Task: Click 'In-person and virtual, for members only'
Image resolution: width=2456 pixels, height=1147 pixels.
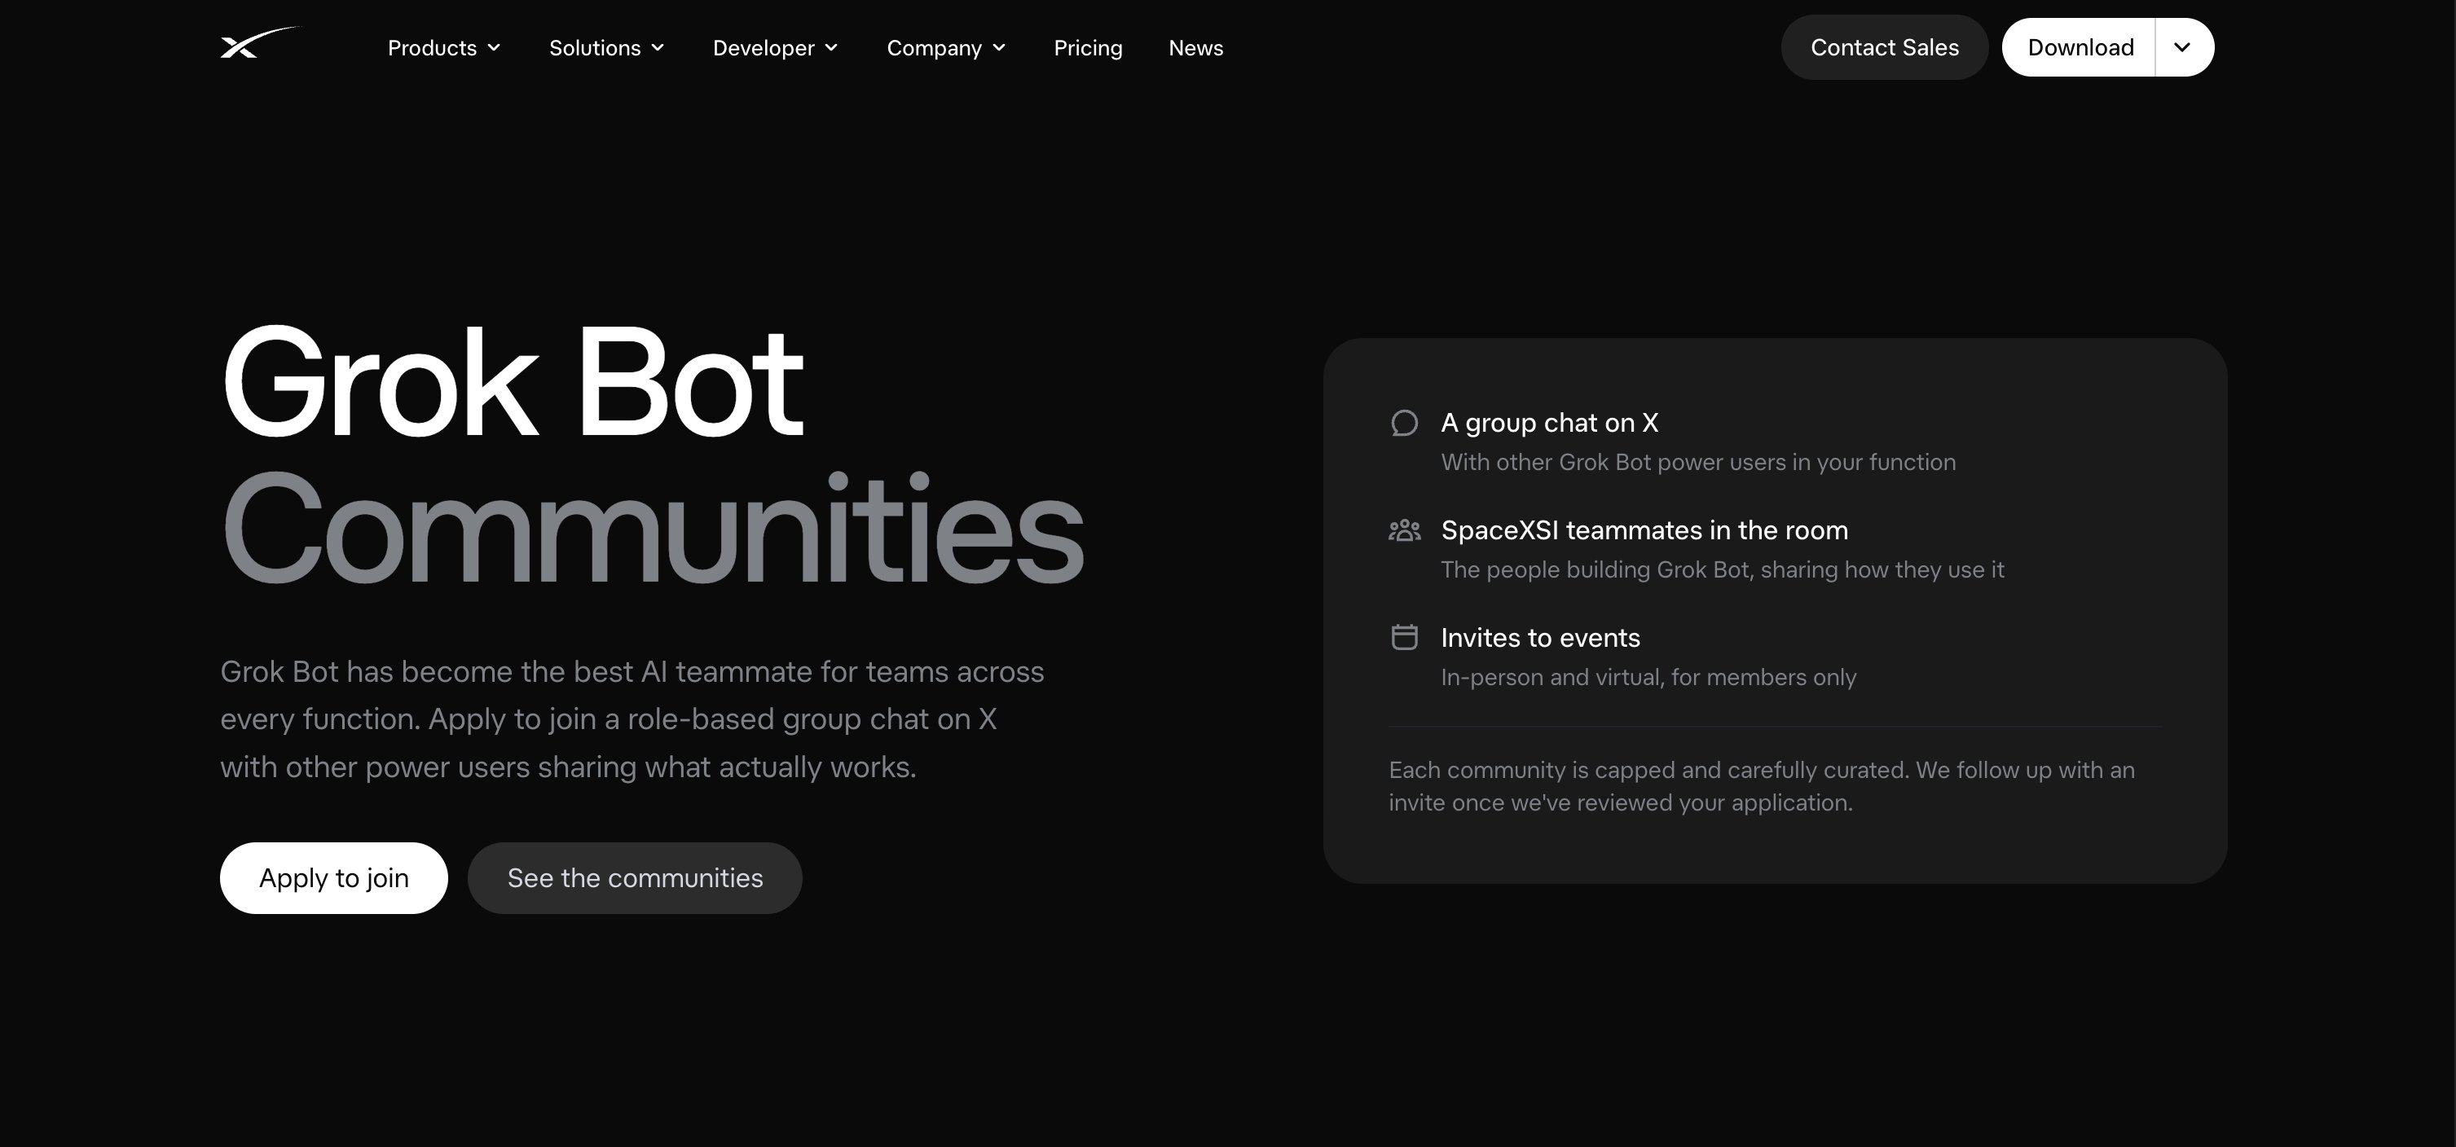Action: [1648, 677]
